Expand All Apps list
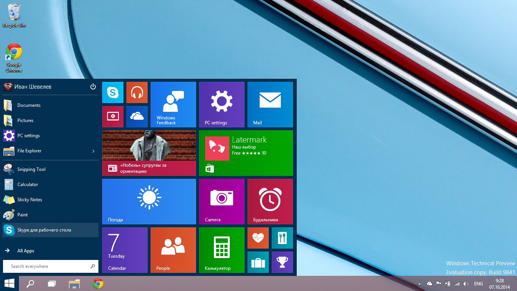 click(26, 251)
